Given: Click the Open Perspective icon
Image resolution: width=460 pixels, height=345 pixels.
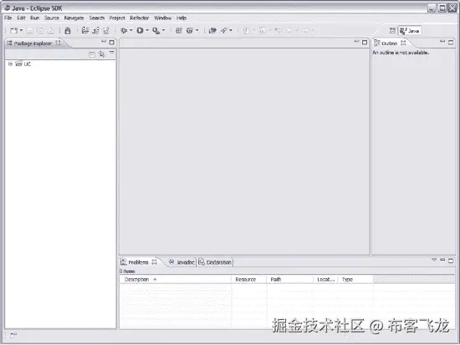Looking at the screenshot, I should click(x=392, y=30).
